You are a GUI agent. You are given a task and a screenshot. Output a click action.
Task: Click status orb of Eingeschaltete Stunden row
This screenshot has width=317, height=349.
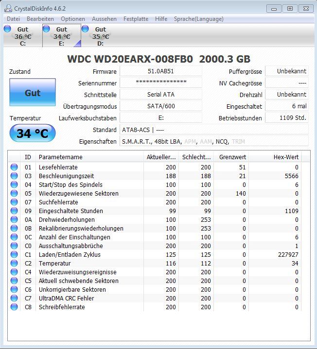tap(14, 211)
